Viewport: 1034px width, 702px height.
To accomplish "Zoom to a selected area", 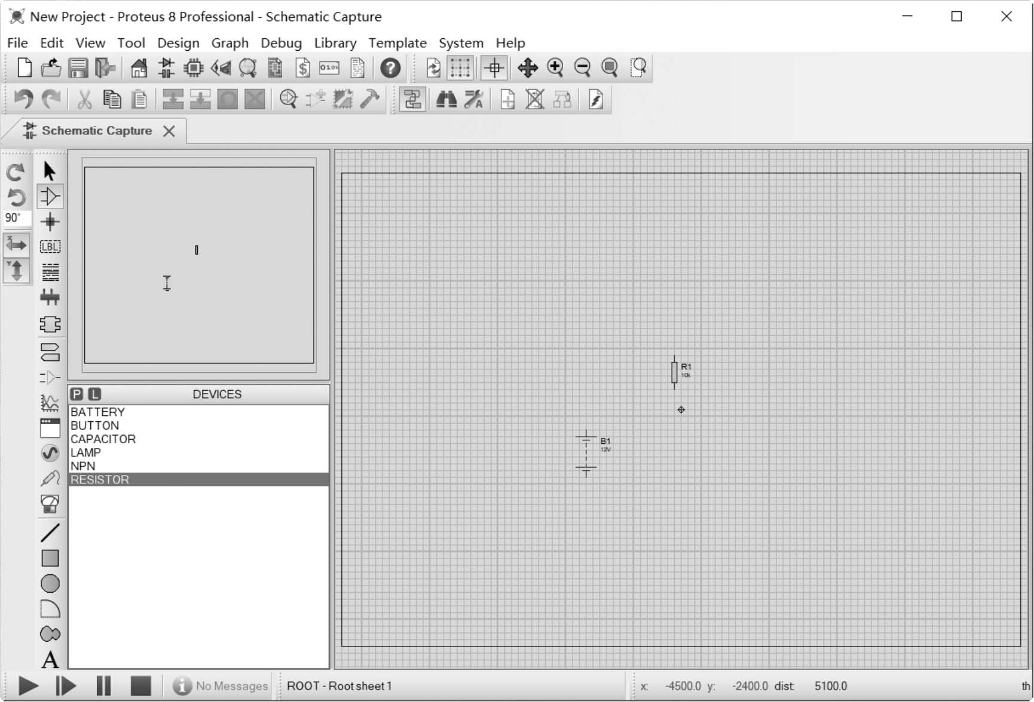I will click(x=638, y=68).
